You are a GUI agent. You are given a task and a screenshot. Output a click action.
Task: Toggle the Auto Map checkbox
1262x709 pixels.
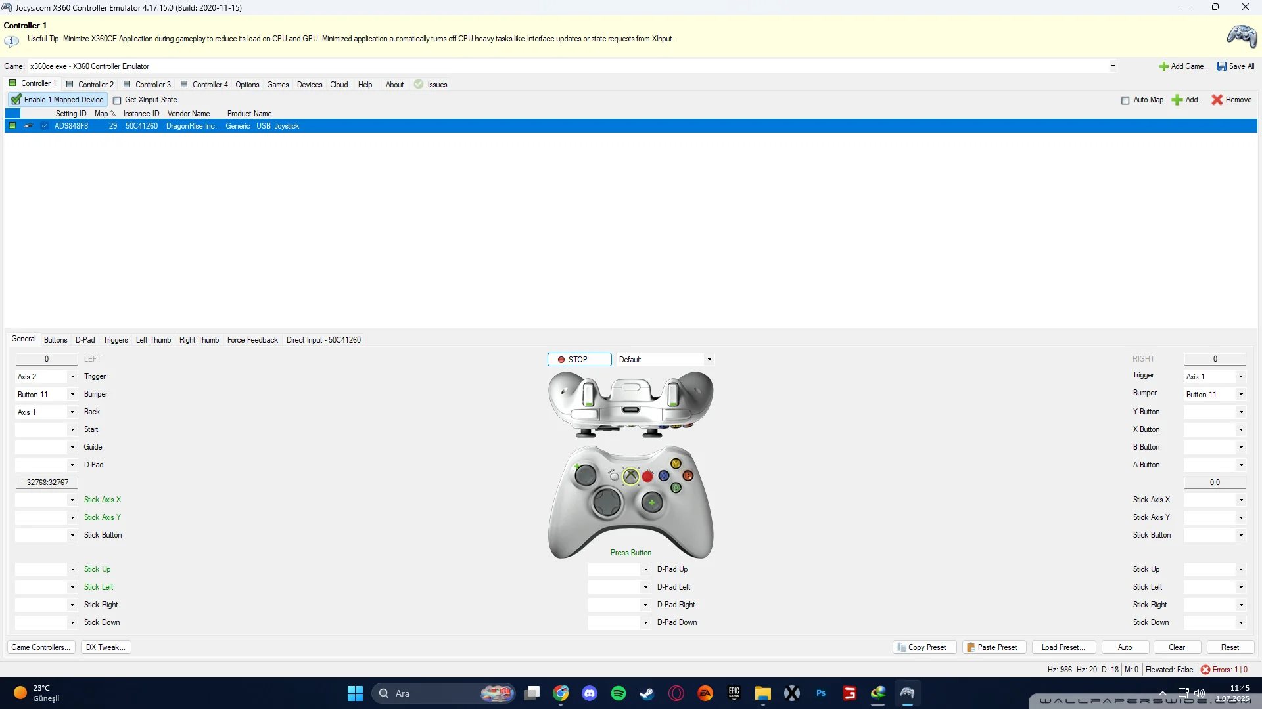(x=1125, y=100)
